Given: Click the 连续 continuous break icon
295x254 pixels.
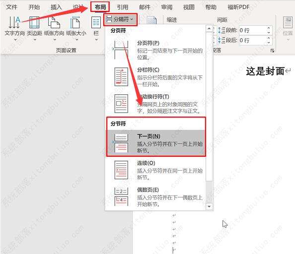Looking at the screenshot, I should pyautogui.click(x=121, y=170).
